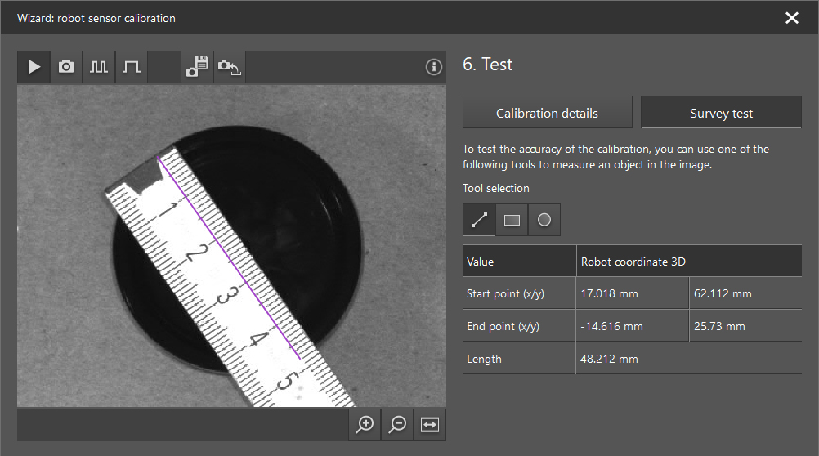
Task: Click the Start point x value cell
Action: (609, 293)
